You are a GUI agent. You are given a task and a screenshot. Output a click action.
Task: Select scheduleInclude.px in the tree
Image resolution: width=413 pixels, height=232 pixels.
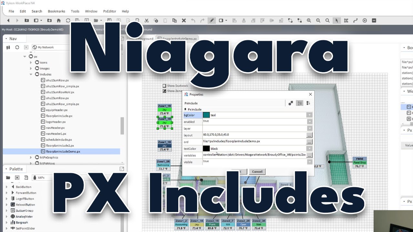pos(56,140)
